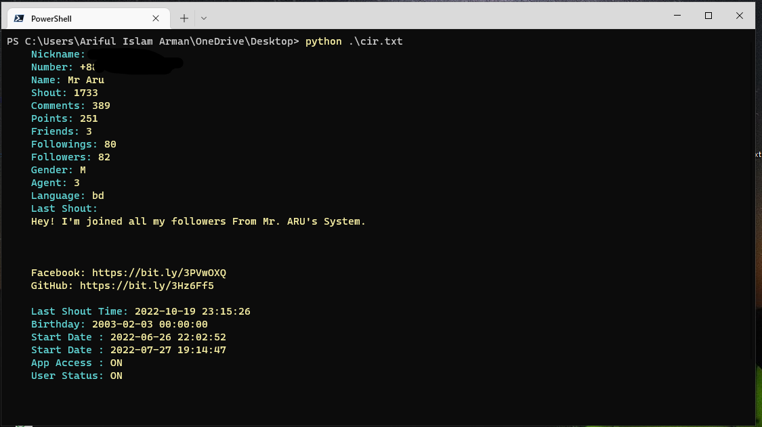
Task: Click the 'Number:' label
Action: [x=52, y=67]
